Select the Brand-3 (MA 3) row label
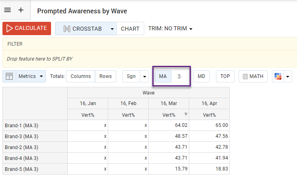Viewport: 297px width, 183px height. click(x=35, y=137)
